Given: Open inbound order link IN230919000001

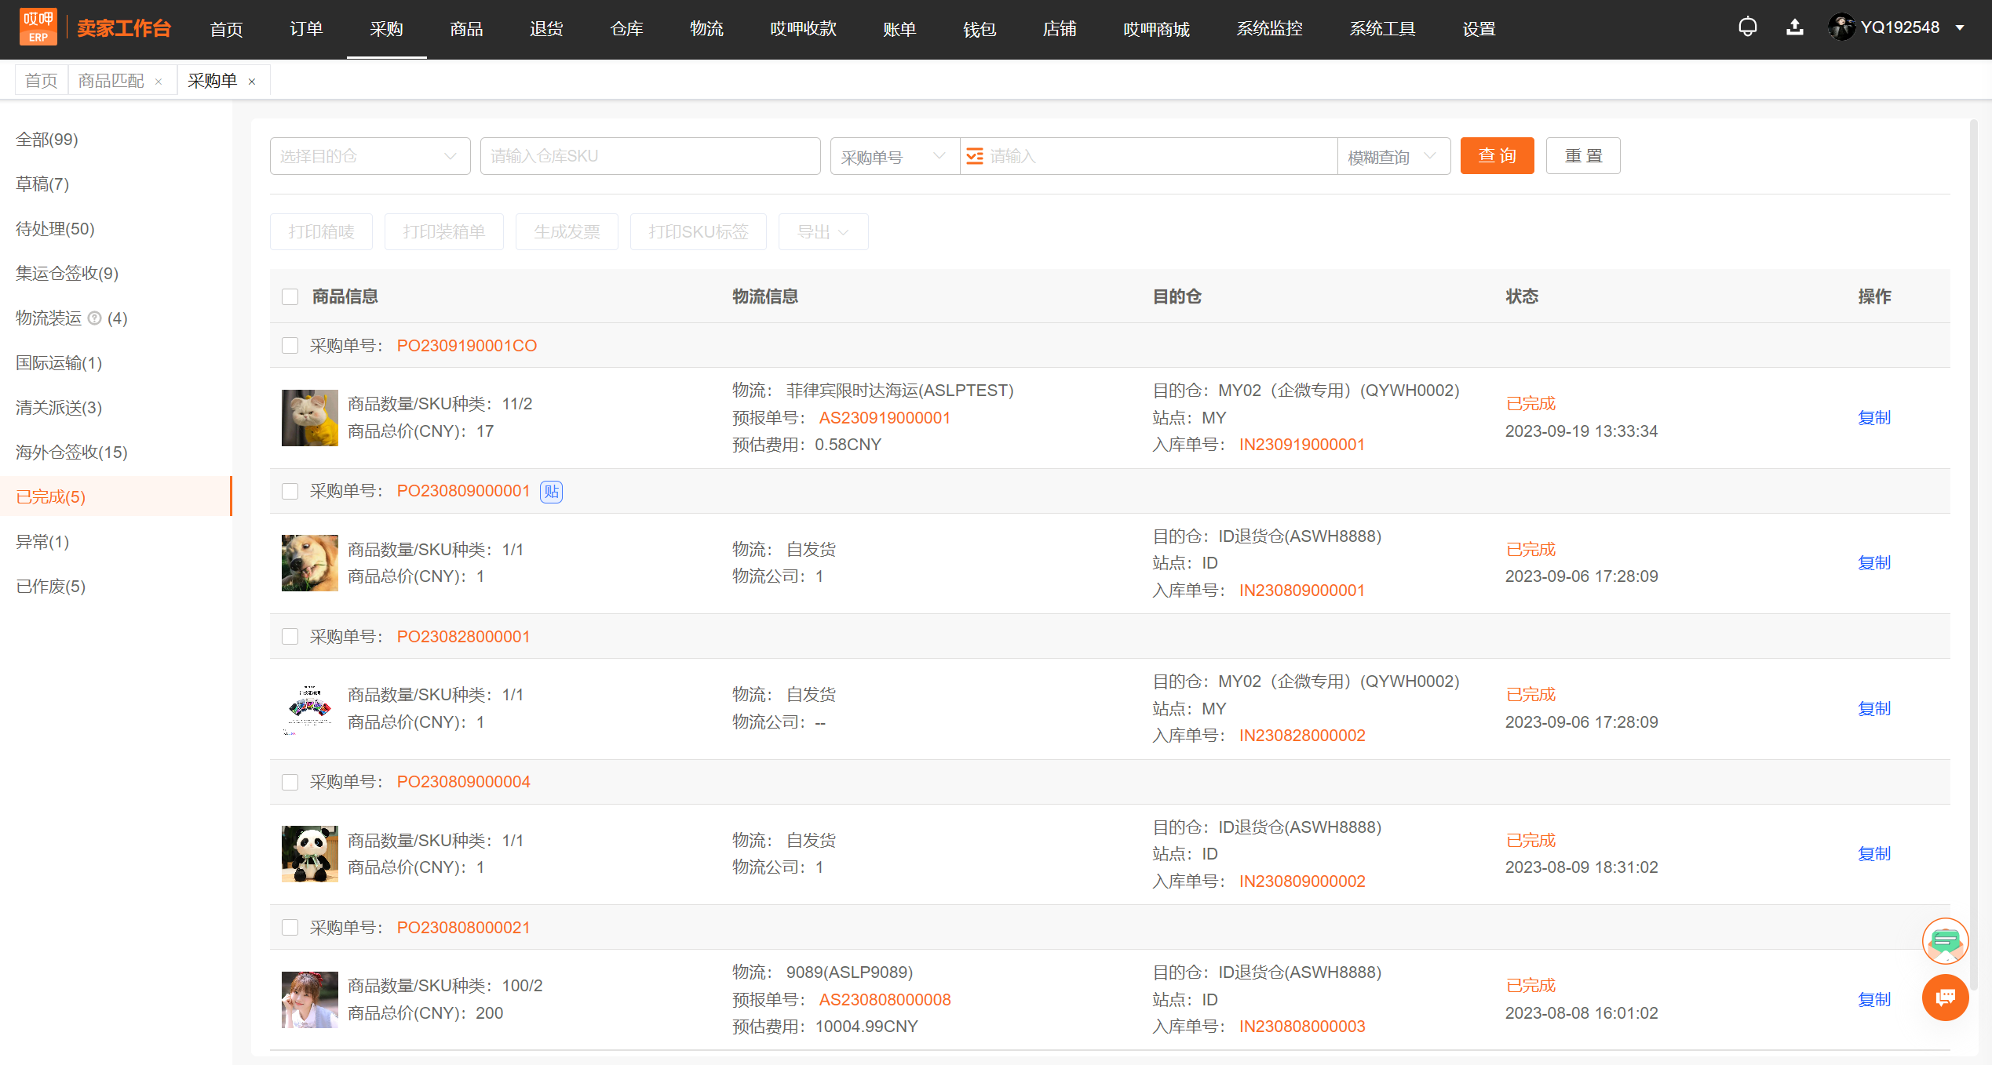Looking at the screenshot, I should click(1301, 445).
